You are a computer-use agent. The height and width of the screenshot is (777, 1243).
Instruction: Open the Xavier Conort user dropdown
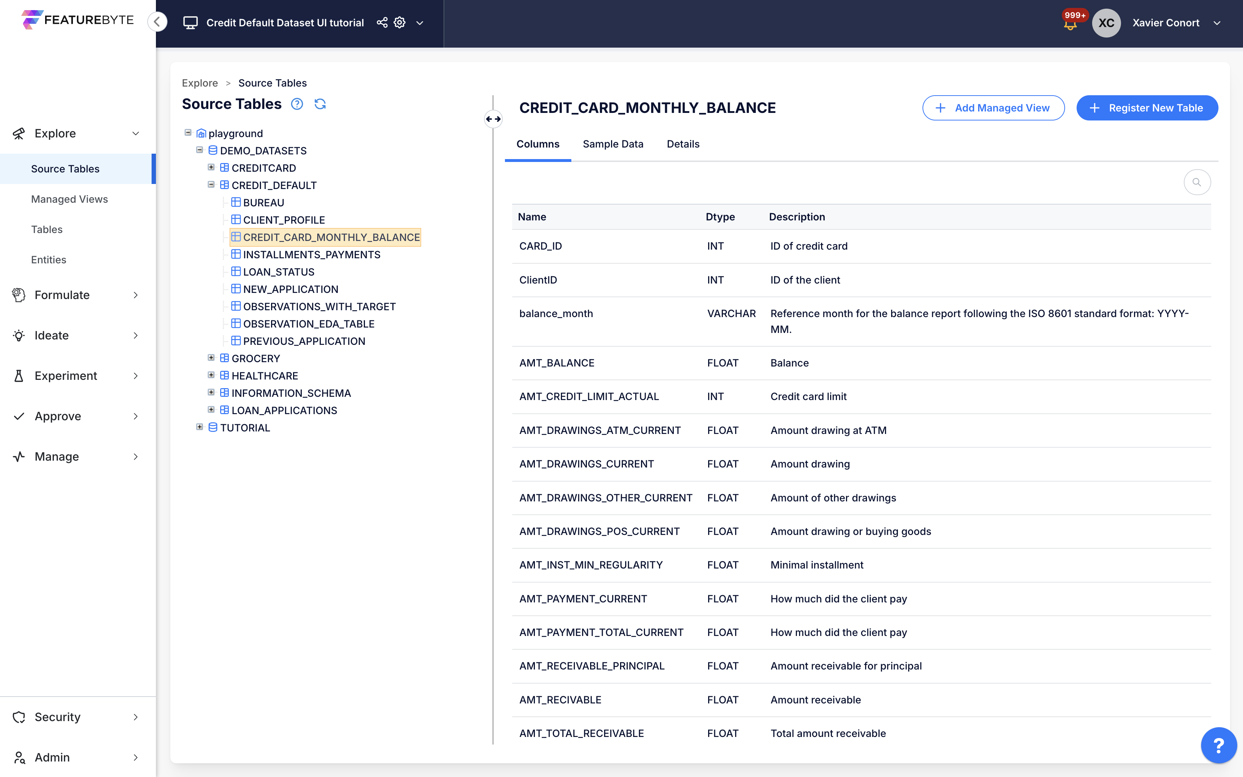[x=1217, y=23]
